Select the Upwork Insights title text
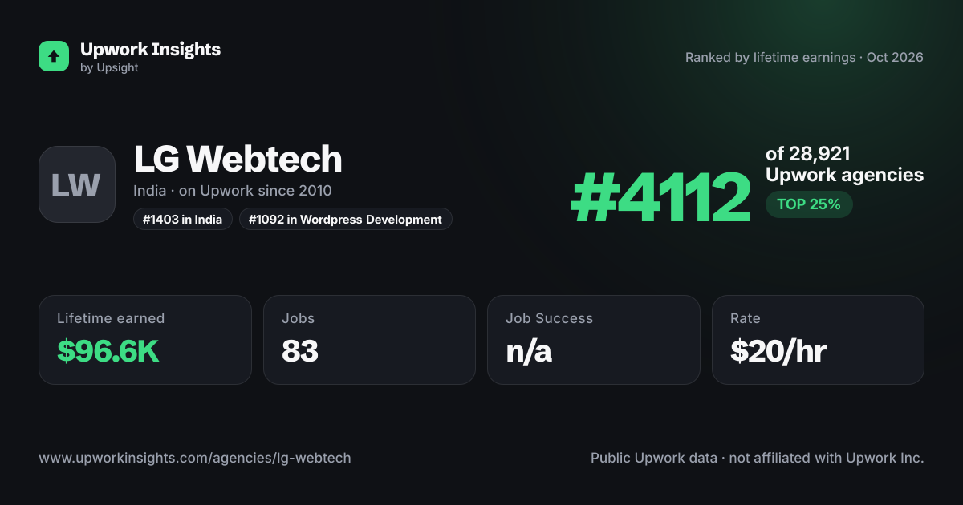963x505 pixels. click(x=150, y=49)
